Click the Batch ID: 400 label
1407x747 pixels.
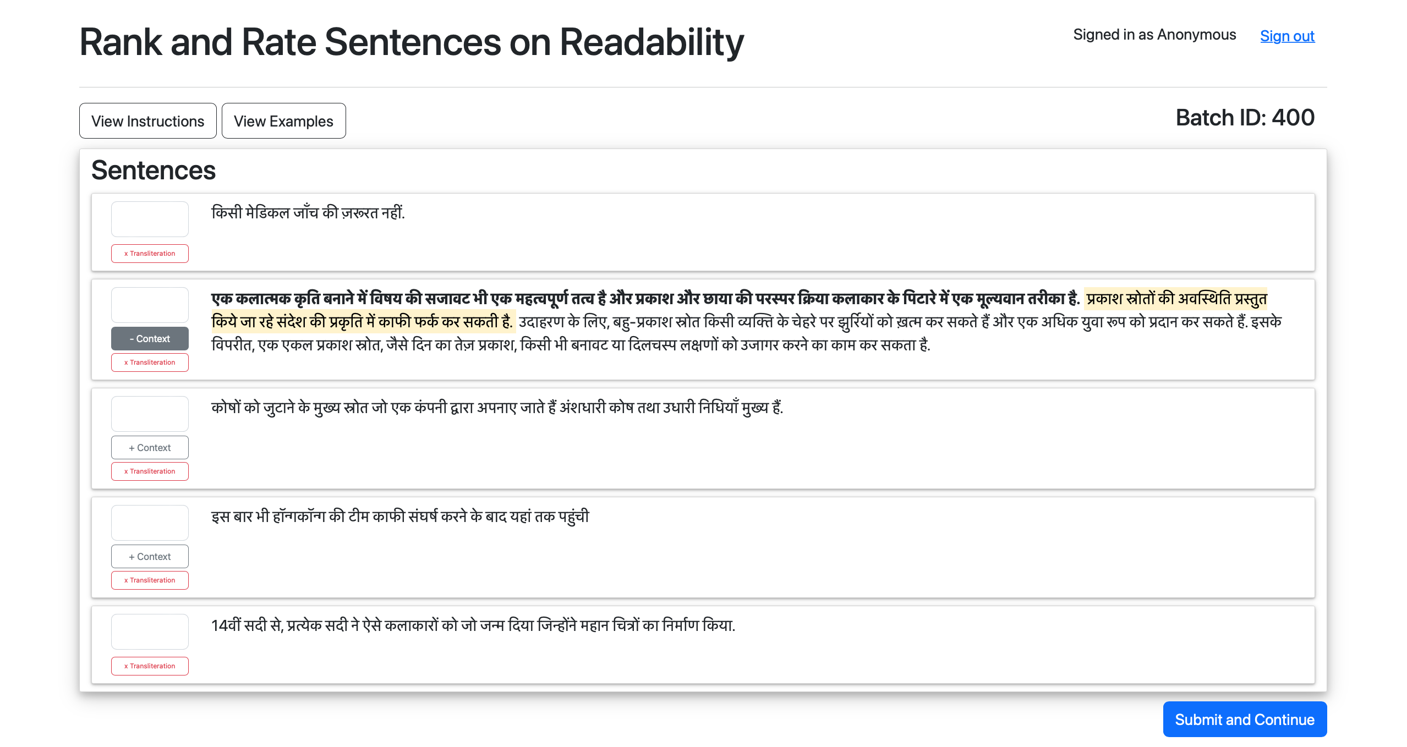[1245, 118]
